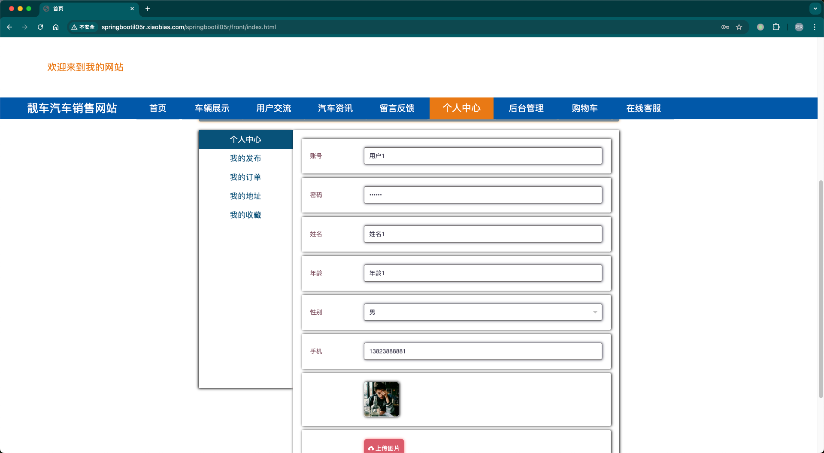The height and width of the screenshot is (453, 824).
Task: Expand the tab search chevron
Action: tap(815, 9)
